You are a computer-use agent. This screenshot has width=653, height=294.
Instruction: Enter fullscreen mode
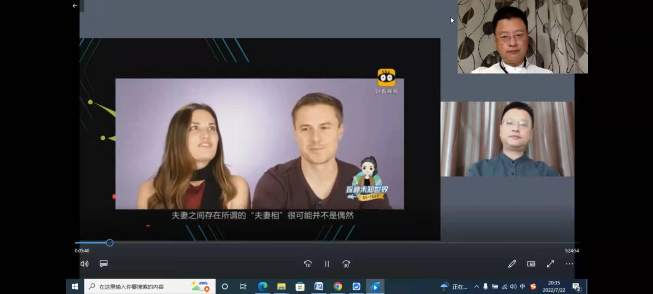pyautogui.click(x=550, y=264)
